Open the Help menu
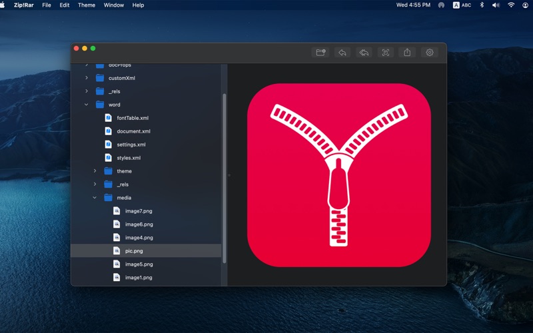This screenshot has width=533, height=333. (x=138, y=5)
